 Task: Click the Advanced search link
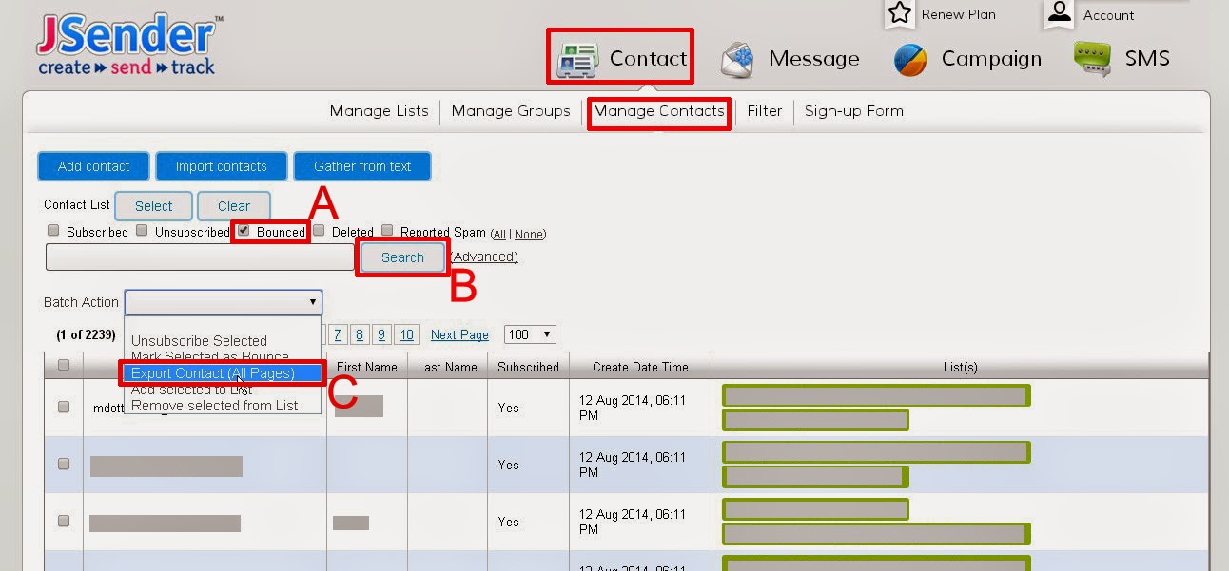(484, 257)
